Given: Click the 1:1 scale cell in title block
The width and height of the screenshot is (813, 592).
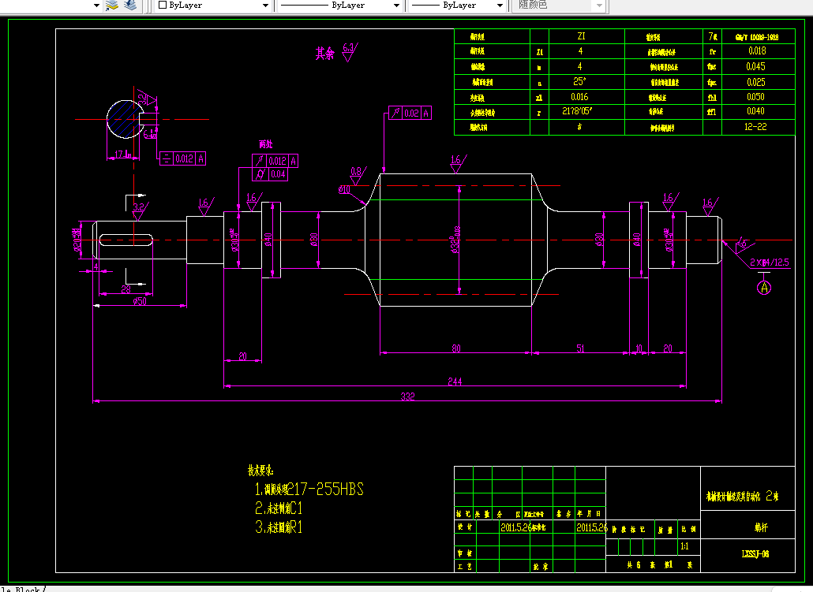Looking at the screenshot, I should [684, 546].
